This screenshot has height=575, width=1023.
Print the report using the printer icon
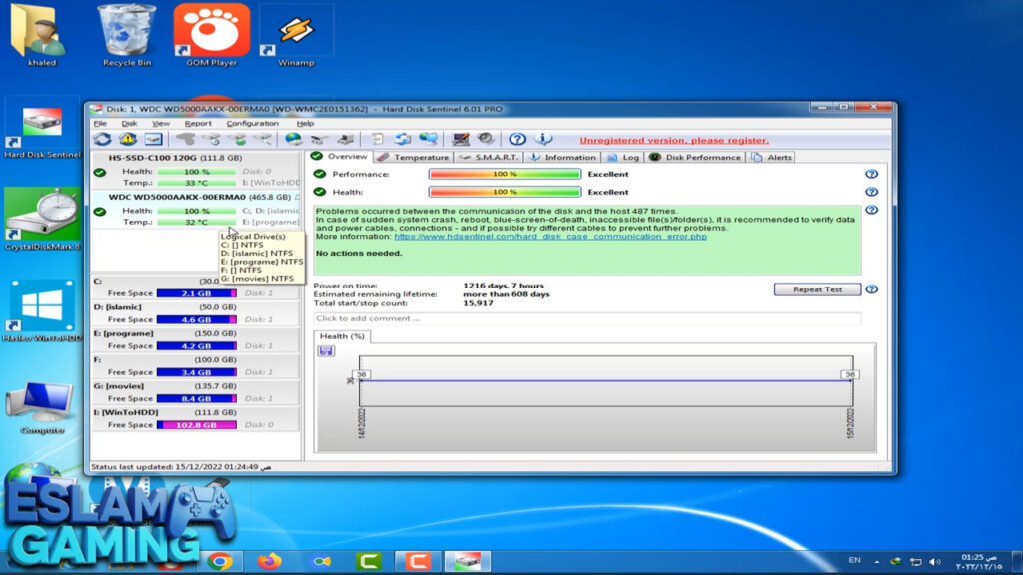pos(344,140)
